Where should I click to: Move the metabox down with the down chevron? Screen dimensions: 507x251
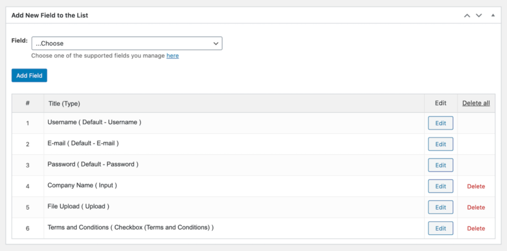point(479,15)
